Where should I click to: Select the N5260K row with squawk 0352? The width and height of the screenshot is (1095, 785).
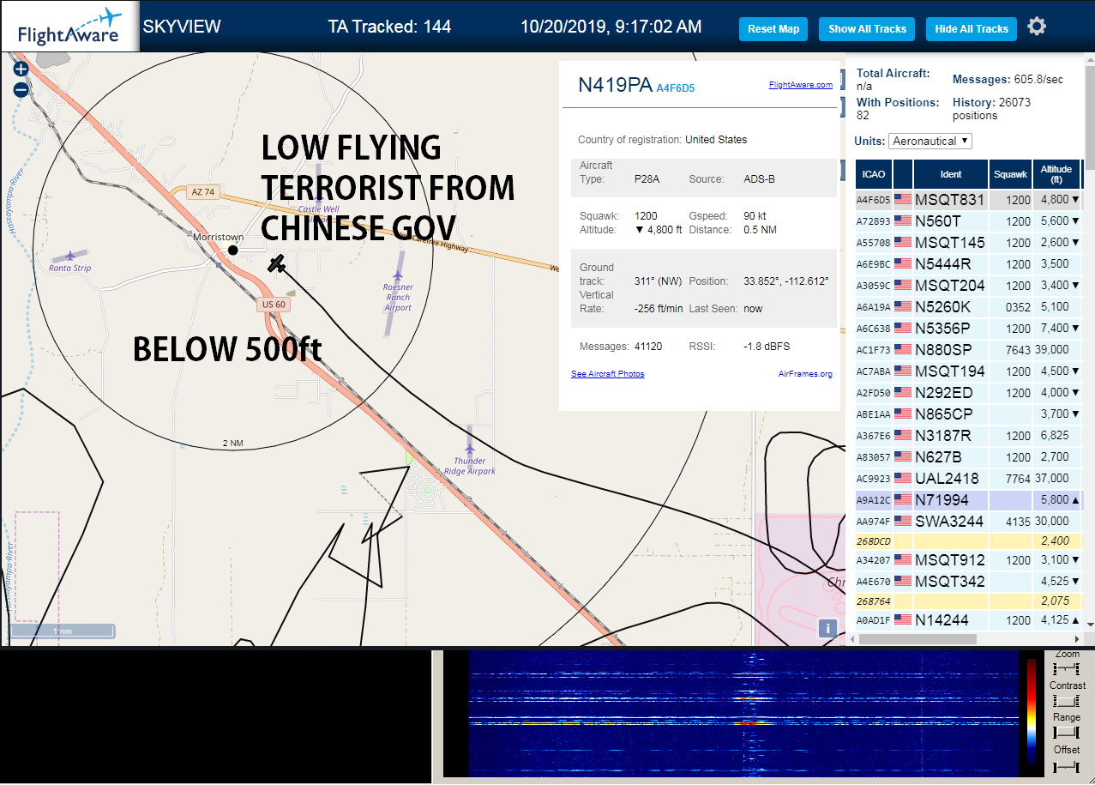pyautogui.click(x=968, y=307)
